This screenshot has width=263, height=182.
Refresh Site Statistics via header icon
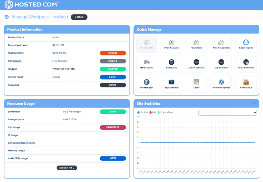pyautogui.click(x=254, y=103)
